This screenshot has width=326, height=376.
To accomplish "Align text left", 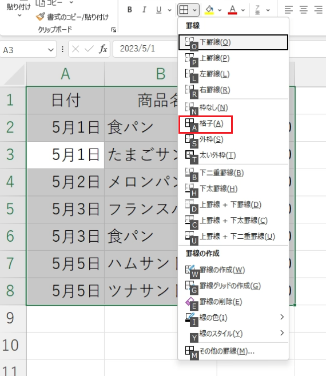I will point(289,10).
